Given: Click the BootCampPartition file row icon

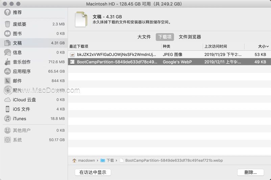Looking at the screenshot, I should (72, 62).
